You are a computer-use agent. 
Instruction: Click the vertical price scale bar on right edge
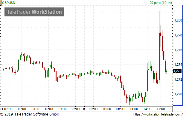pos(178,55)
